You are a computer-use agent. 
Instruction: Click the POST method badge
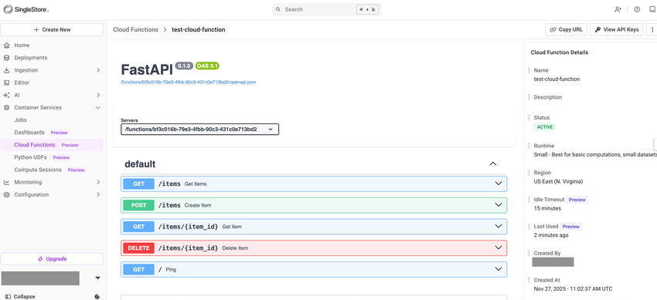138,205
